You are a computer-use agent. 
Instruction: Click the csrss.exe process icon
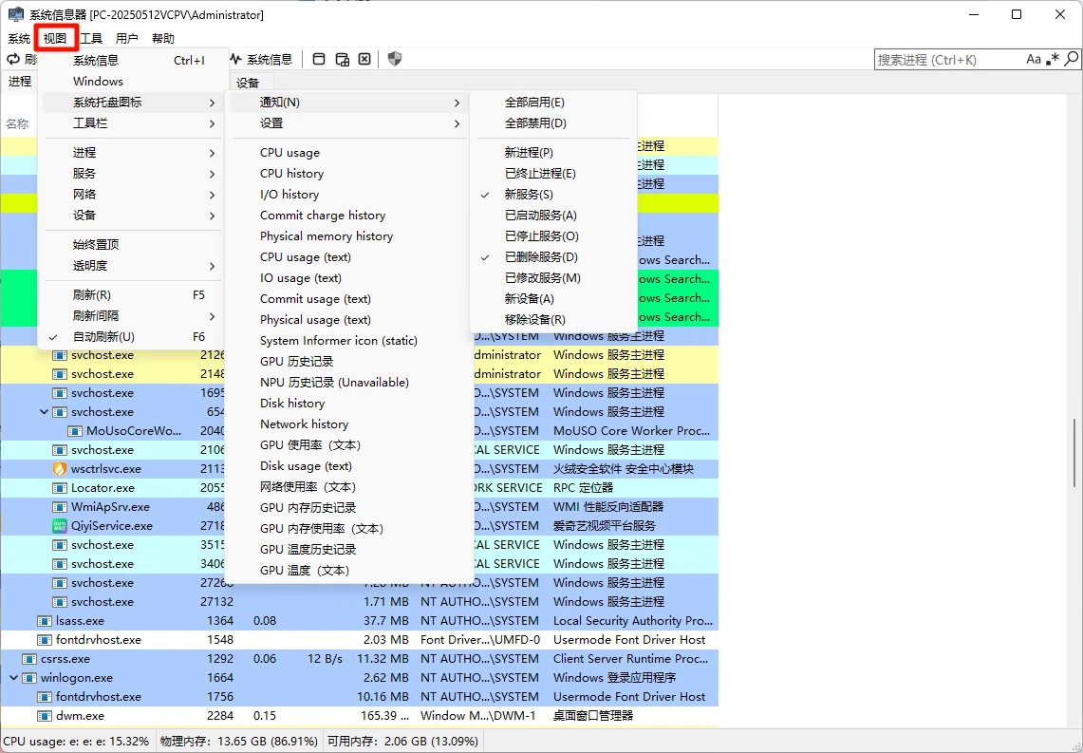(x=29, y=659)
